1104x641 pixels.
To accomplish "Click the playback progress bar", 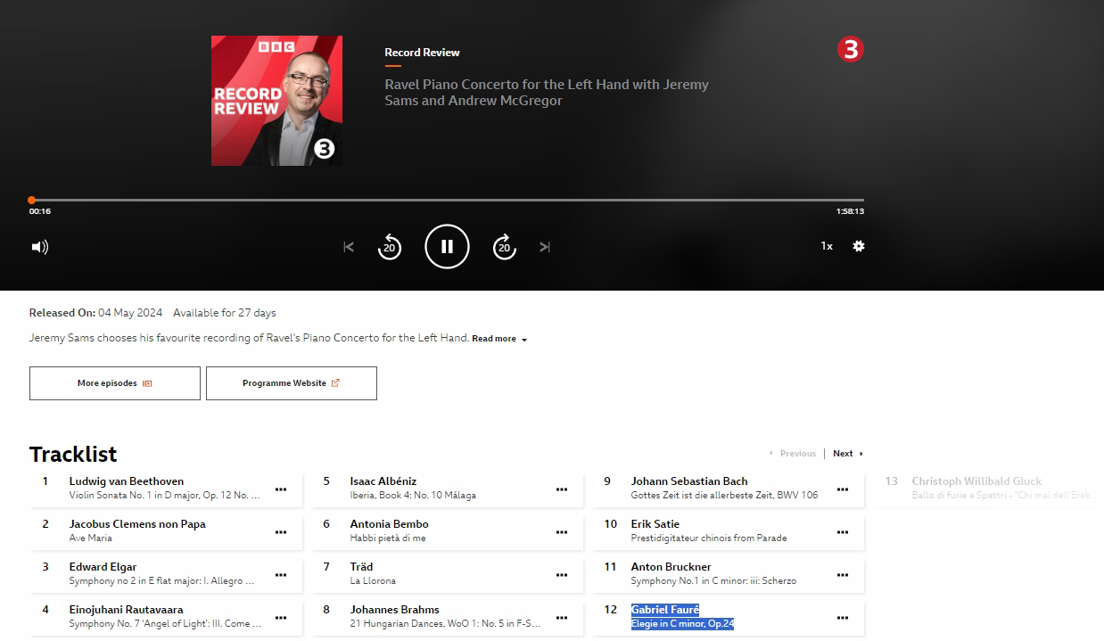I will point(446,200).
